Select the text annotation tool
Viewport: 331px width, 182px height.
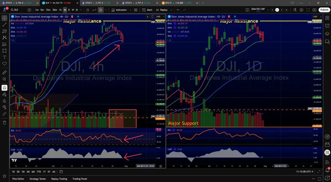click(4, 57)
